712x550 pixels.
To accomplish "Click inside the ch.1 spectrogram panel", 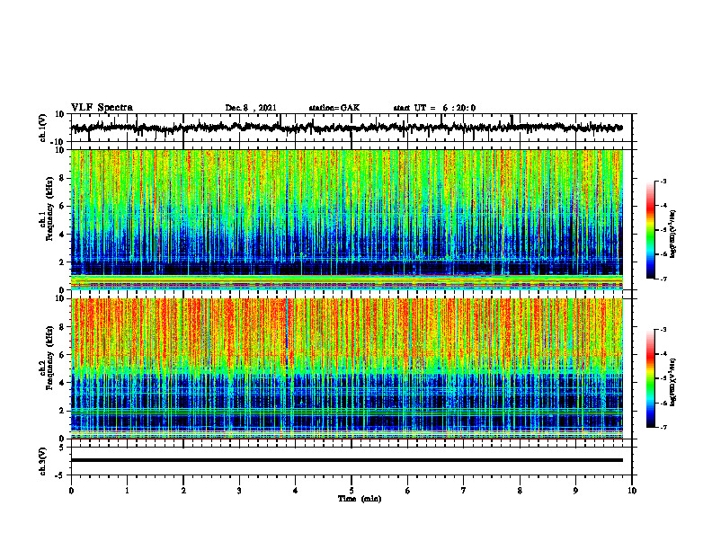I will (x=347, y=219).
